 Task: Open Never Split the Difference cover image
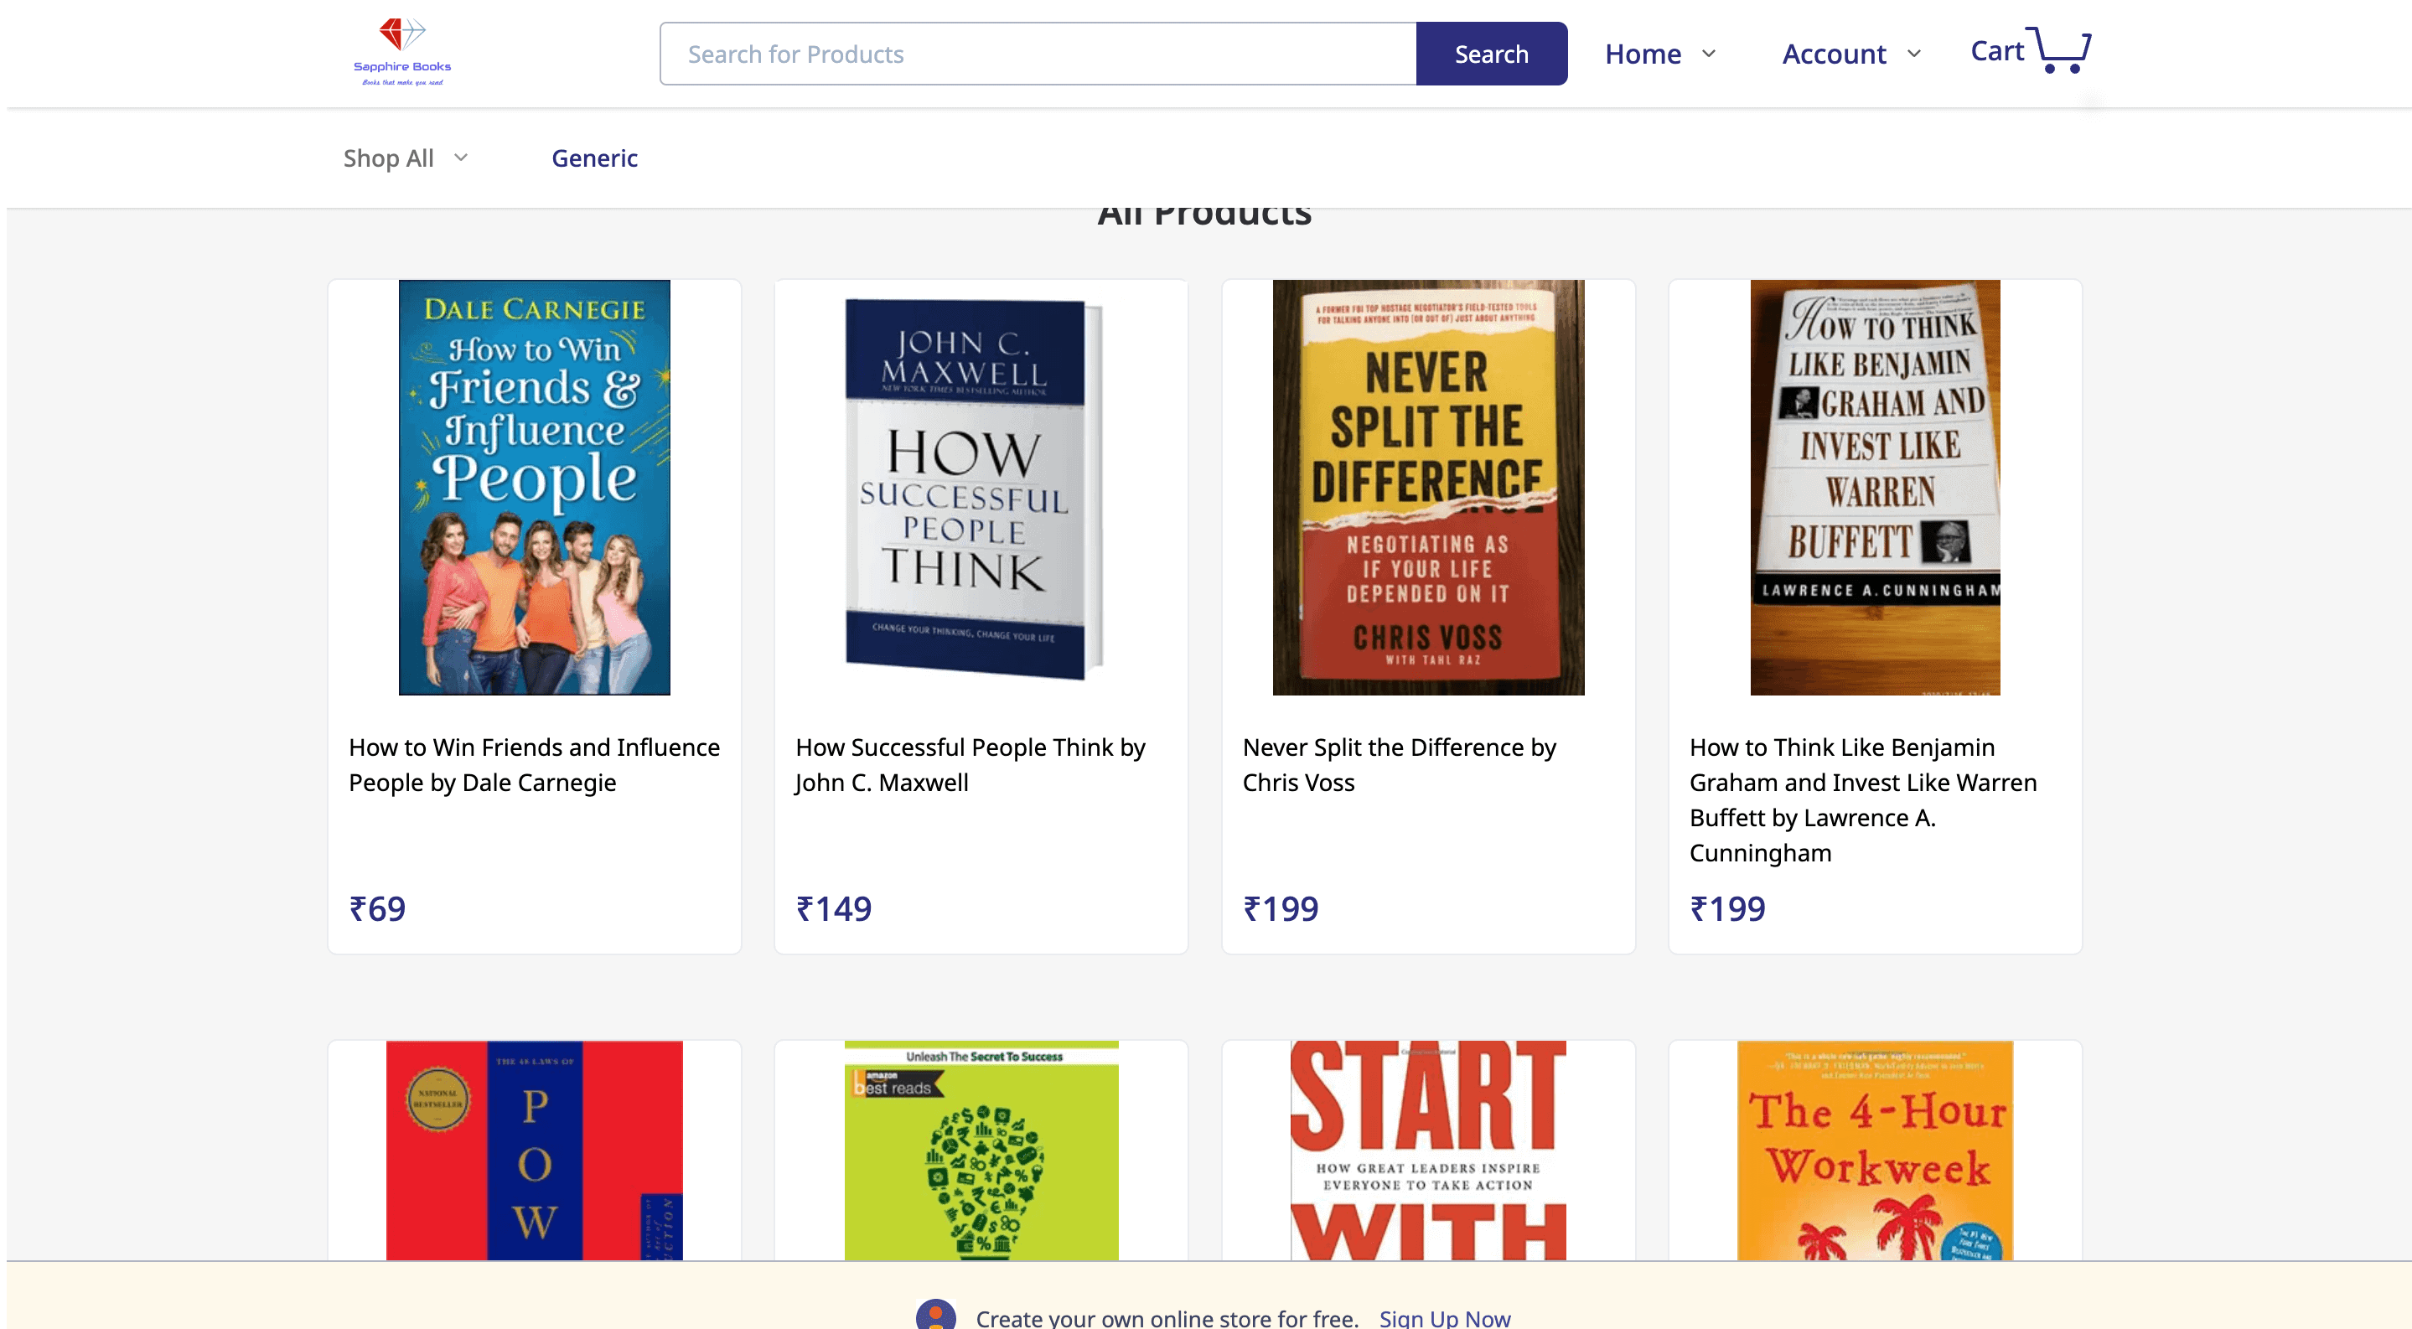1428,488
